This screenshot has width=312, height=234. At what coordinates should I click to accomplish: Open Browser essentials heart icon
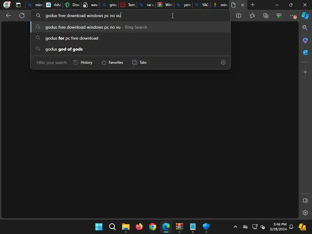[x=279, y=16]
